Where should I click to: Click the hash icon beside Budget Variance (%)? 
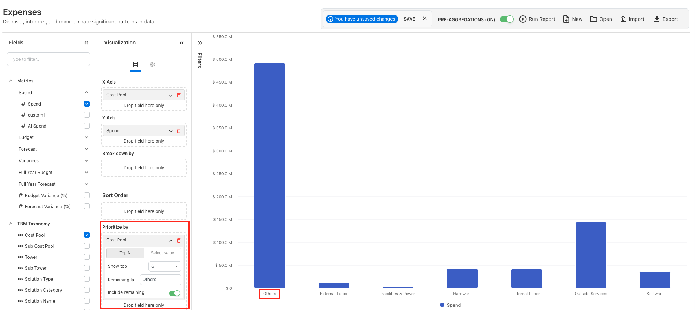[21, 195]
